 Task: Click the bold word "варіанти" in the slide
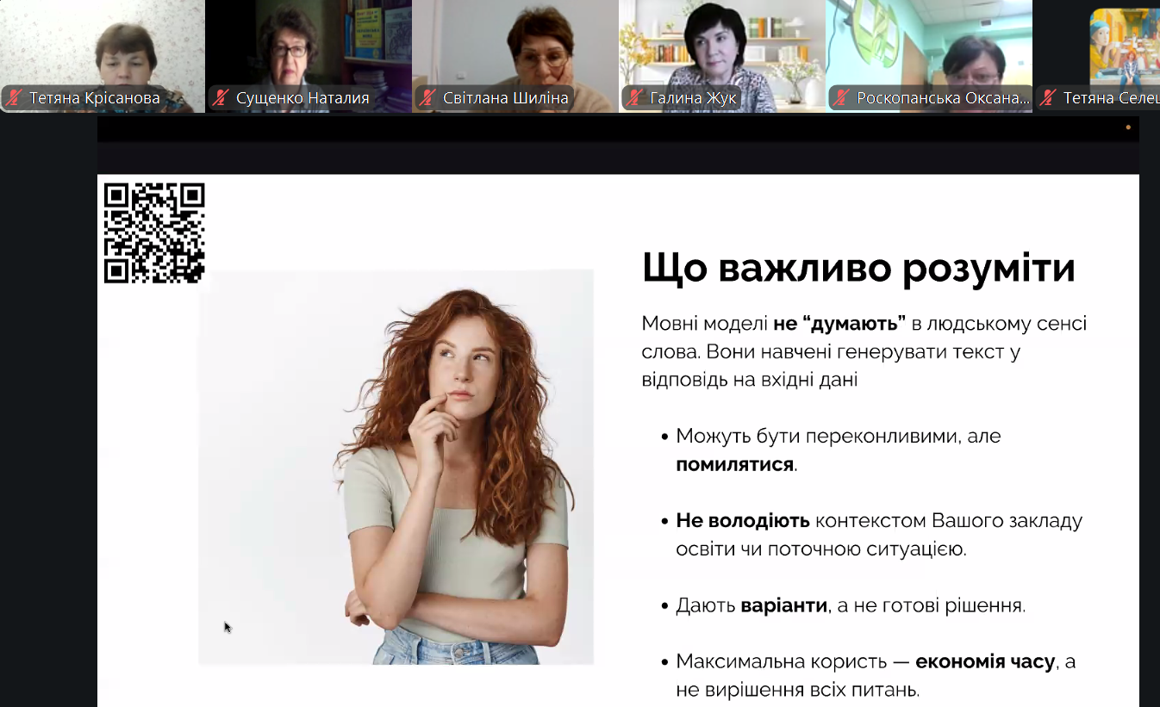pyautogui.click(x=784, y=605)
